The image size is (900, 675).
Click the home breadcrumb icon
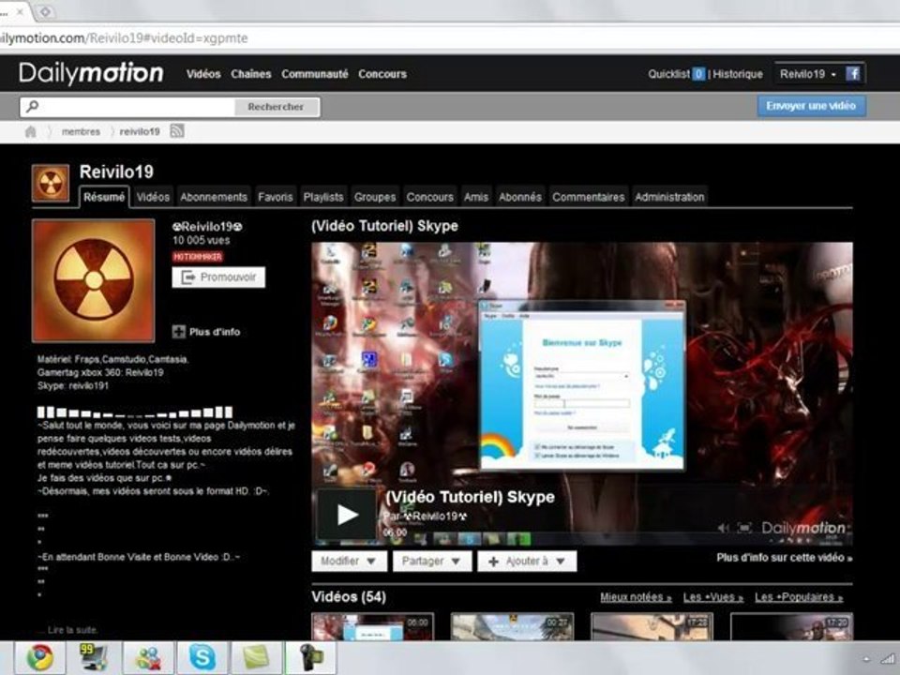coord(31,132)
